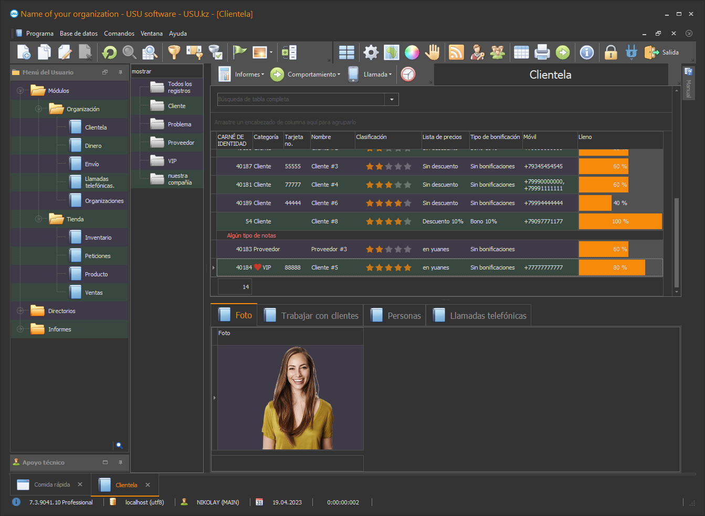Switch to the Personas tab
This screenshot has height=516, width=705.
395,316
